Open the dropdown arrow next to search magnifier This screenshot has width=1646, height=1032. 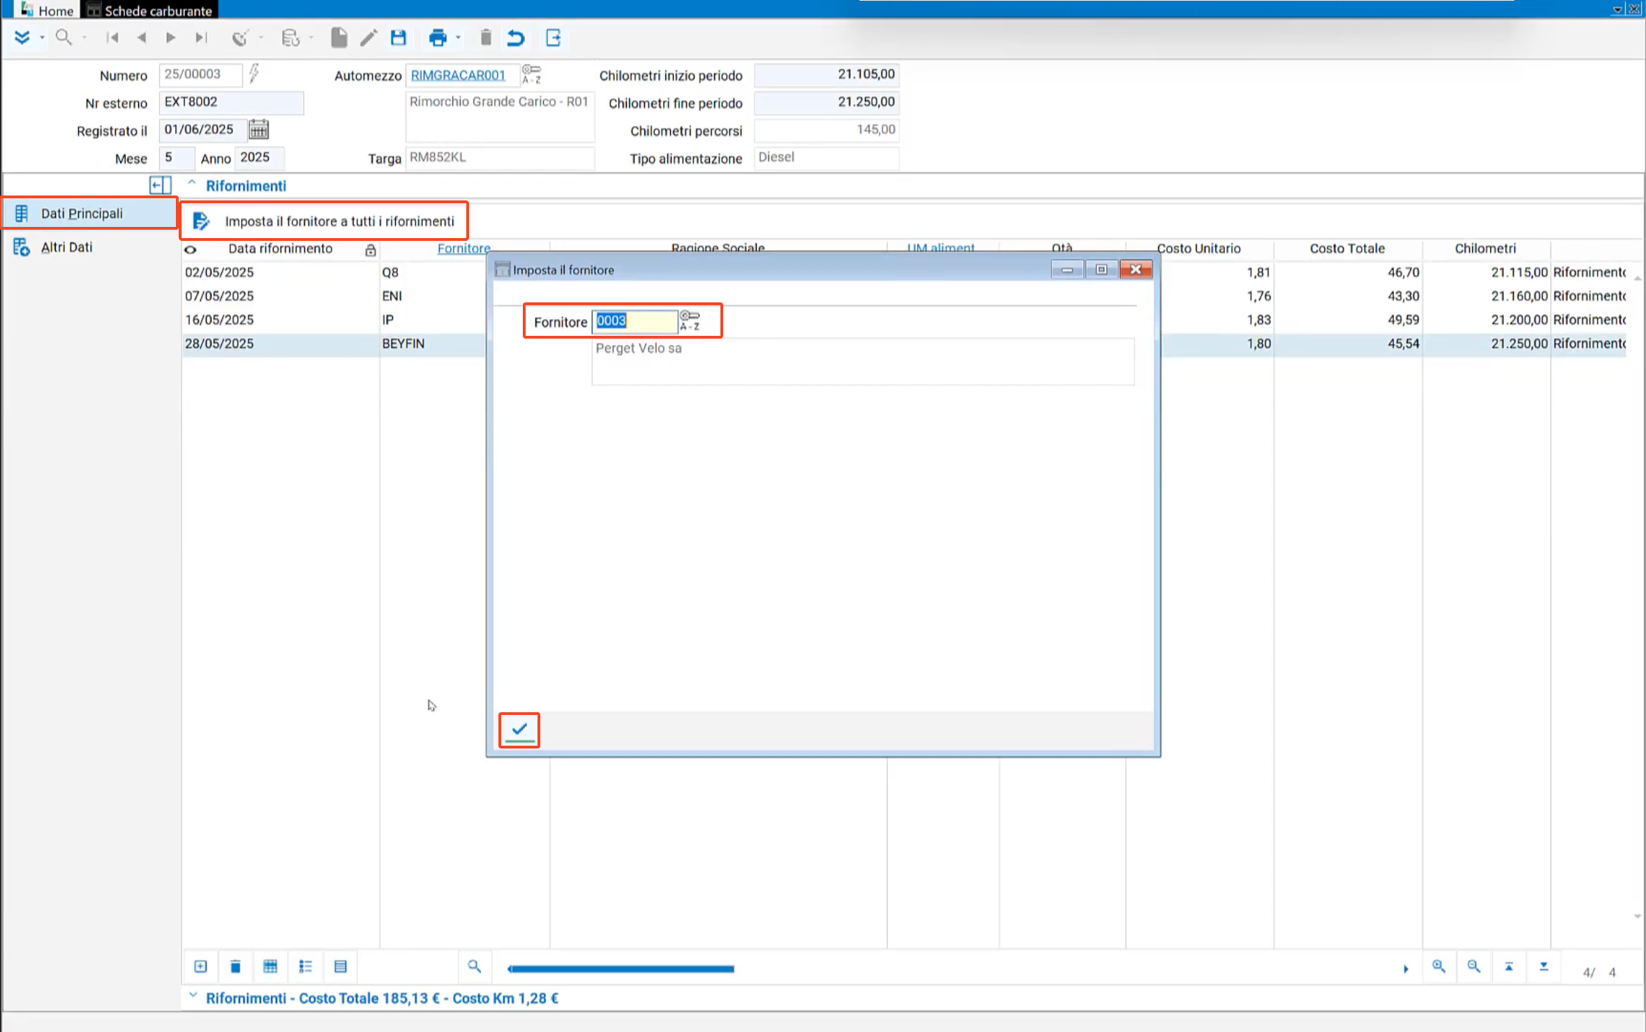coord(84,38)
